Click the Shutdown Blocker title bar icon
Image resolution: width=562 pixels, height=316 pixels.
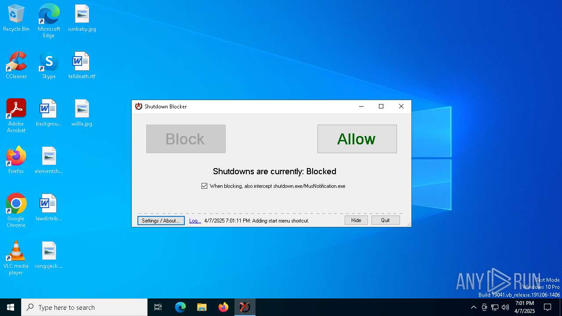click(139, 106)
